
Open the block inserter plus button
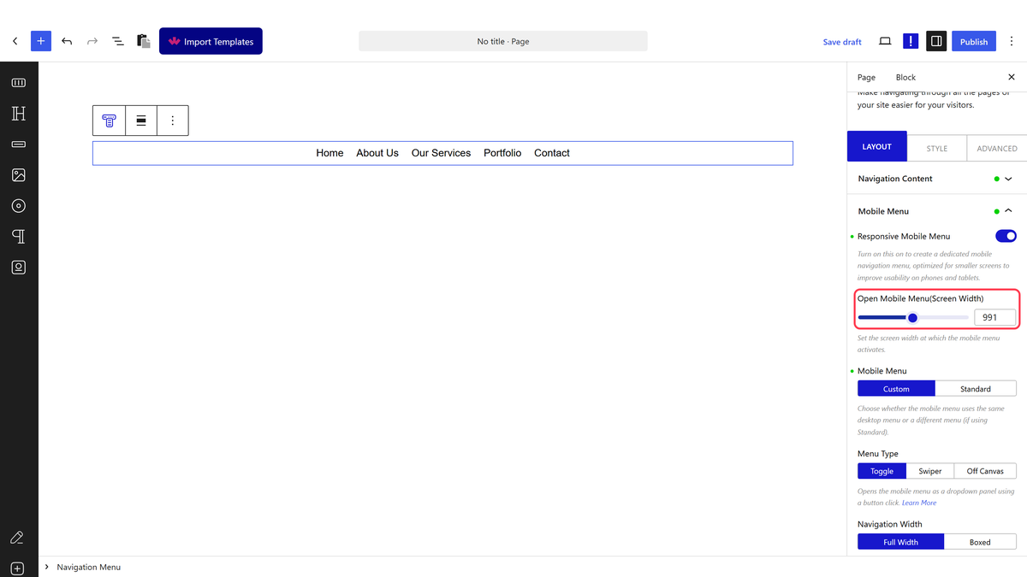coord(41,41)
